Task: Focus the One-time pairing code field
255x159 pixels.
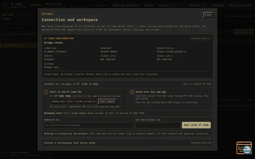Action: (158, 125)
